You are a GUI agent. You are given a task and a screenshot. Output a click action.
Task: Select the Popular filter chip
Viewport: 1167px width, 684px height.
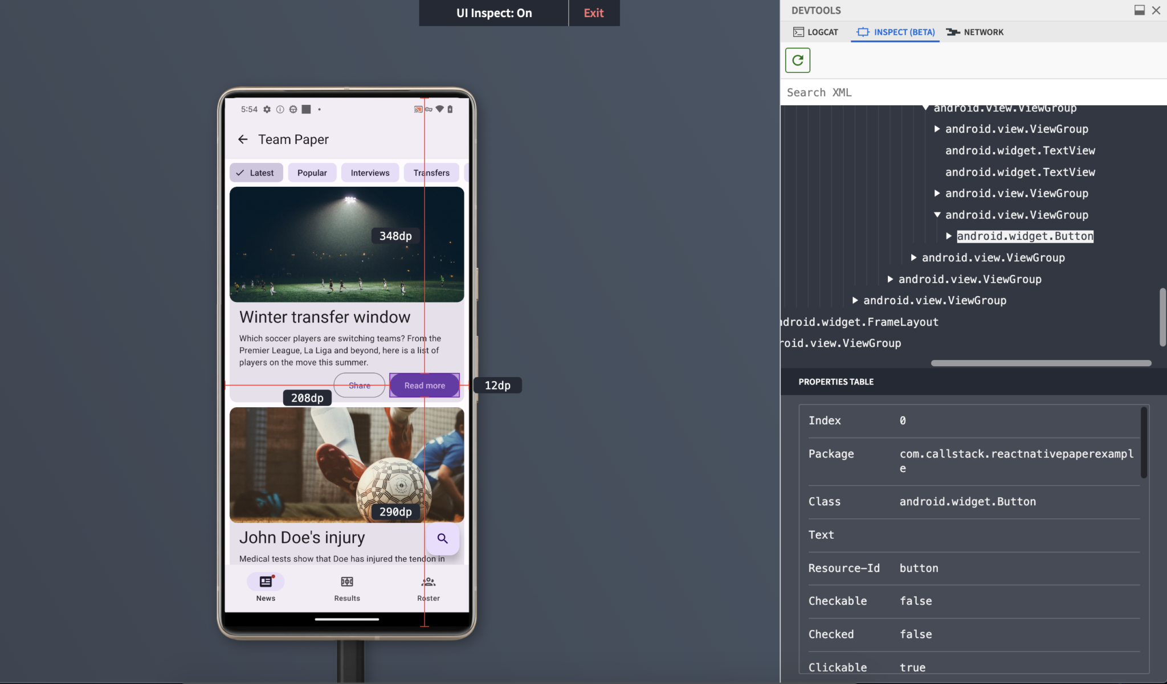tap(312, 172)
